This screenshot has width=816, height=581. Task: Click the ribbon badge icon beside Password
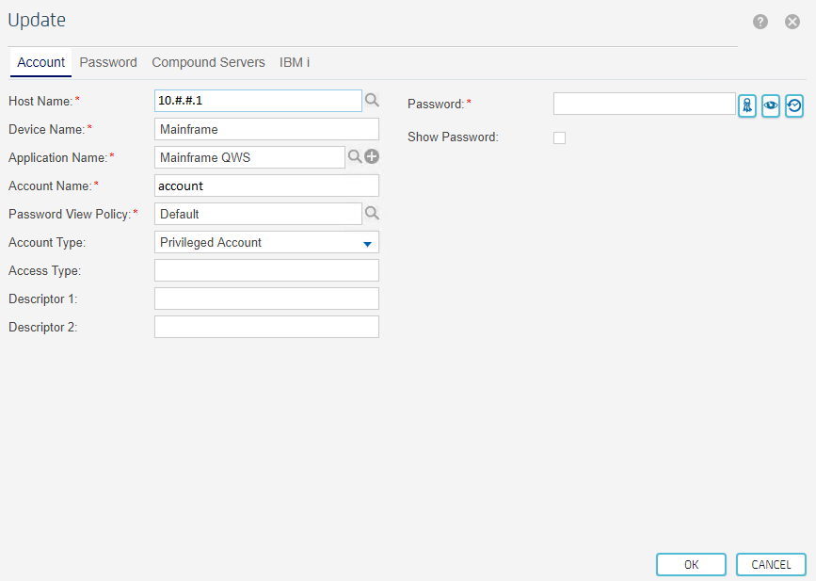(747, 105)
